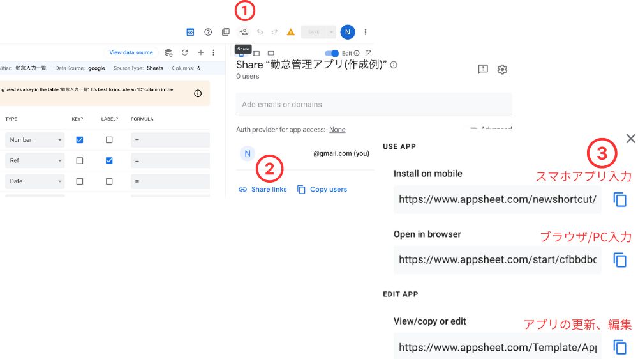The image size is (638, 359).
Task: Click the View data source button
Action: [131, 52]
